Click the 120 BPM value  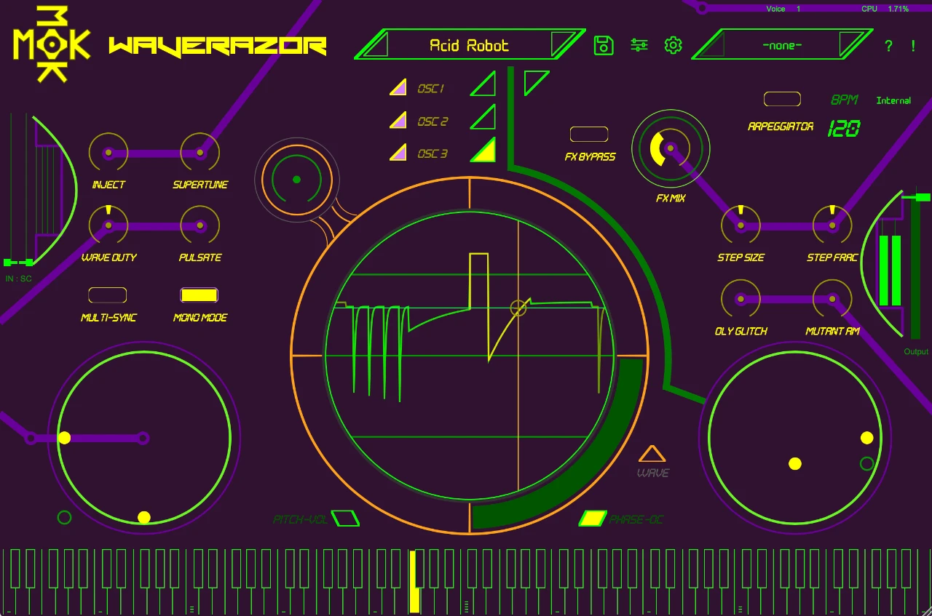point(845,129)
